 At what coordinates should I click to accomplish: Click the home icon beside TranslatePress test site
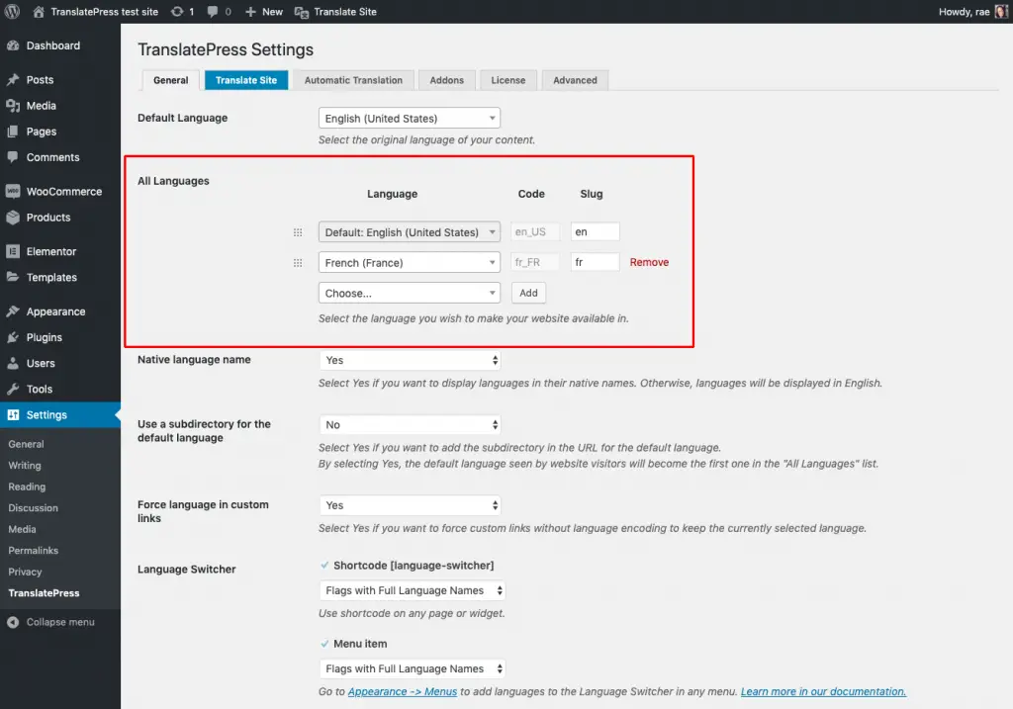coord(39,12)
